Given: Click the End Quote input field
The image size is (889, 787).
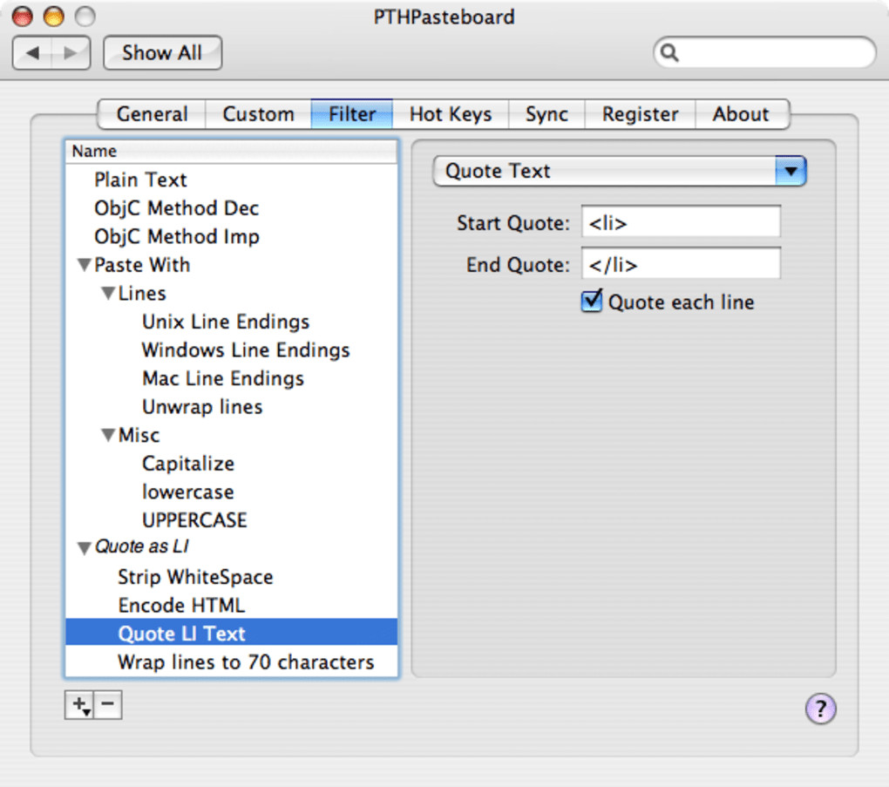Looking at the screenshot, I should pyautogui.click(x=681, y=264).
